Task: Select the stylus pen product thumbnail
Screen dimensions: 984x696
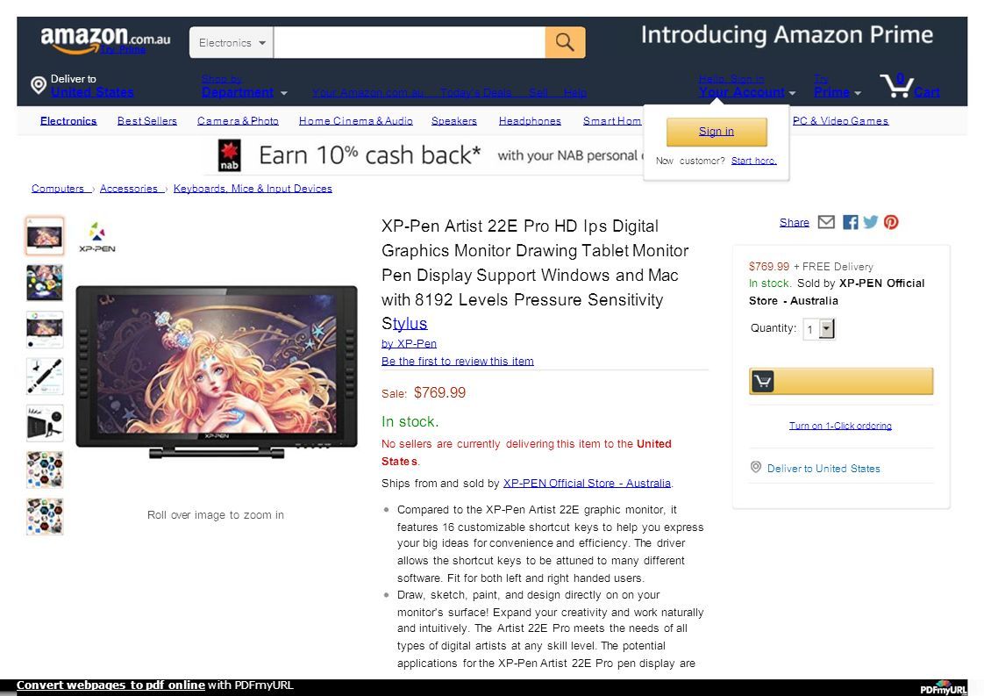Action: [45, 376]
